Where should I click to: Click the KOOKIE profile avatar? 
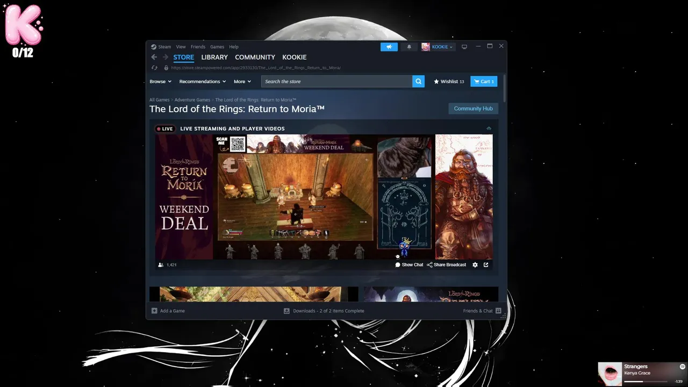[x=426, y=47]
